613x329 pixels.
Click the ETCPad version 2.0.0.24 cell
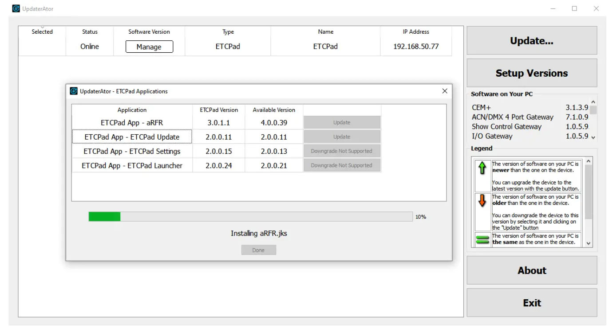tap(219, 165)
